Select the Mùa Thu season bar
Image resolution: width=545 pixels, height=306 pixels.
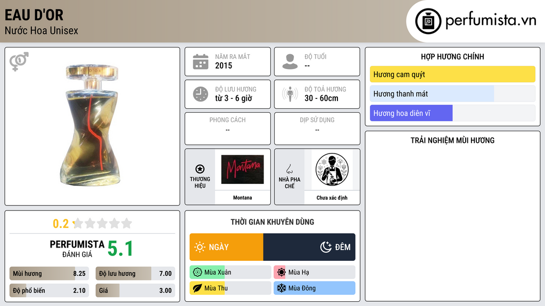(230, 288)
